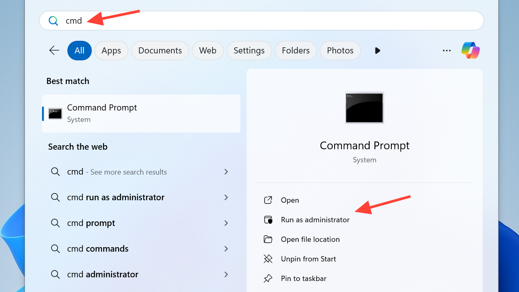Switch to the Settings filter tab

tap(249, 50)
